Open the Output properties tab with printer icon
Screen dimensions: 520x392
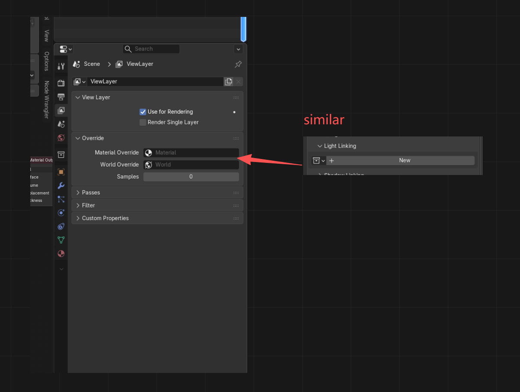coord(61,97)
